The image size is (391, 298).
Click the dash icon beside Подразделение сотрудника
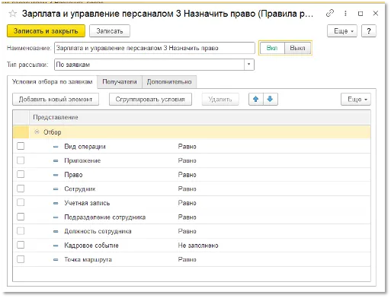coord(56,217)
